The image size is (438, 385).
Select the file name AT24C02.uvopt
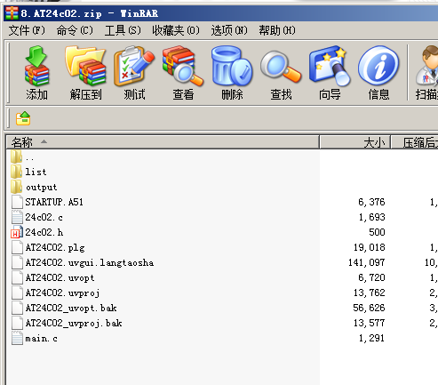(60, 278)
